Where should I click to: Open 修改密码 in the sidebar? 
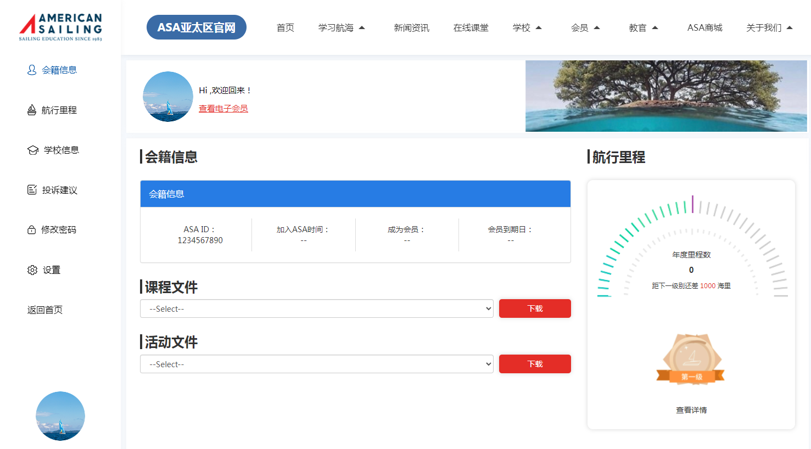(59, 229)
